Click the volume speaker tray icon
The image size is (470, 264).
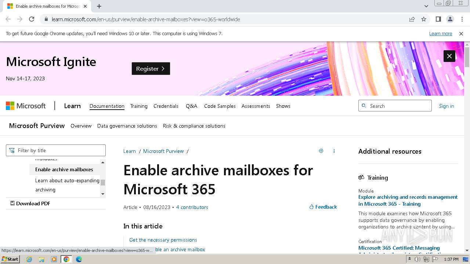[417, 259]
